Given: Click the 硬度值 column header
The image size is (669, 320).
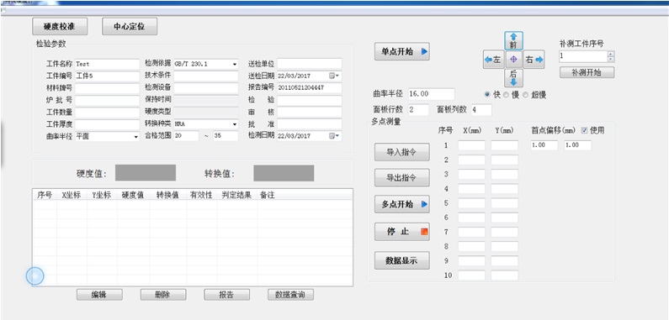Looking at the screenshot, I should 133,195.
